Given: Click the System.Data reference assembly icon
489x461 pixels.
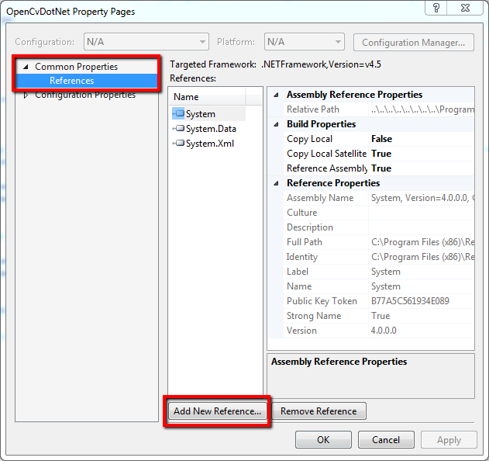Looking at the screenshot, I should pyautogui.click(x=179, y=128).
